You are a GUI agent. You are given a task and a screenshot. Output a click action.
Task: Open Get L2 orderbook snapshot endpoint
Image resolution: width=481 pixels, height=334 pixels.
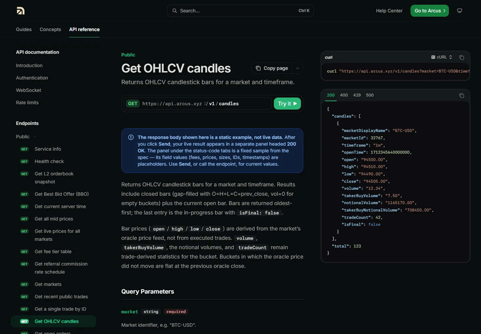coord(53,178)
